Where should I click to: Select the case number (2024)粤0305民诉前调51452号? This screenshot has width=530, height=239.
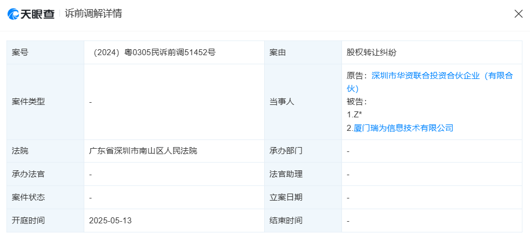tap(155, 52)
